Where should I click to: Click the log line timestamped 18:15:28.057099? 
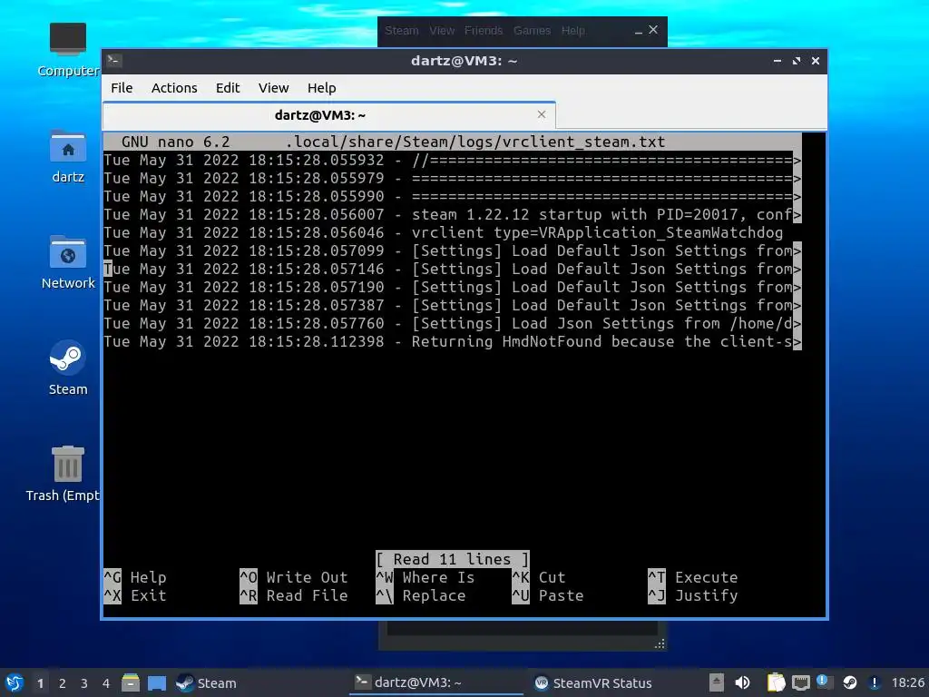453,250
